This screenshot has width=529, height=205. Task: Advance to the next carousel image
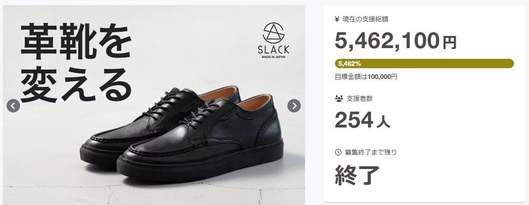(x=294, y=106)
